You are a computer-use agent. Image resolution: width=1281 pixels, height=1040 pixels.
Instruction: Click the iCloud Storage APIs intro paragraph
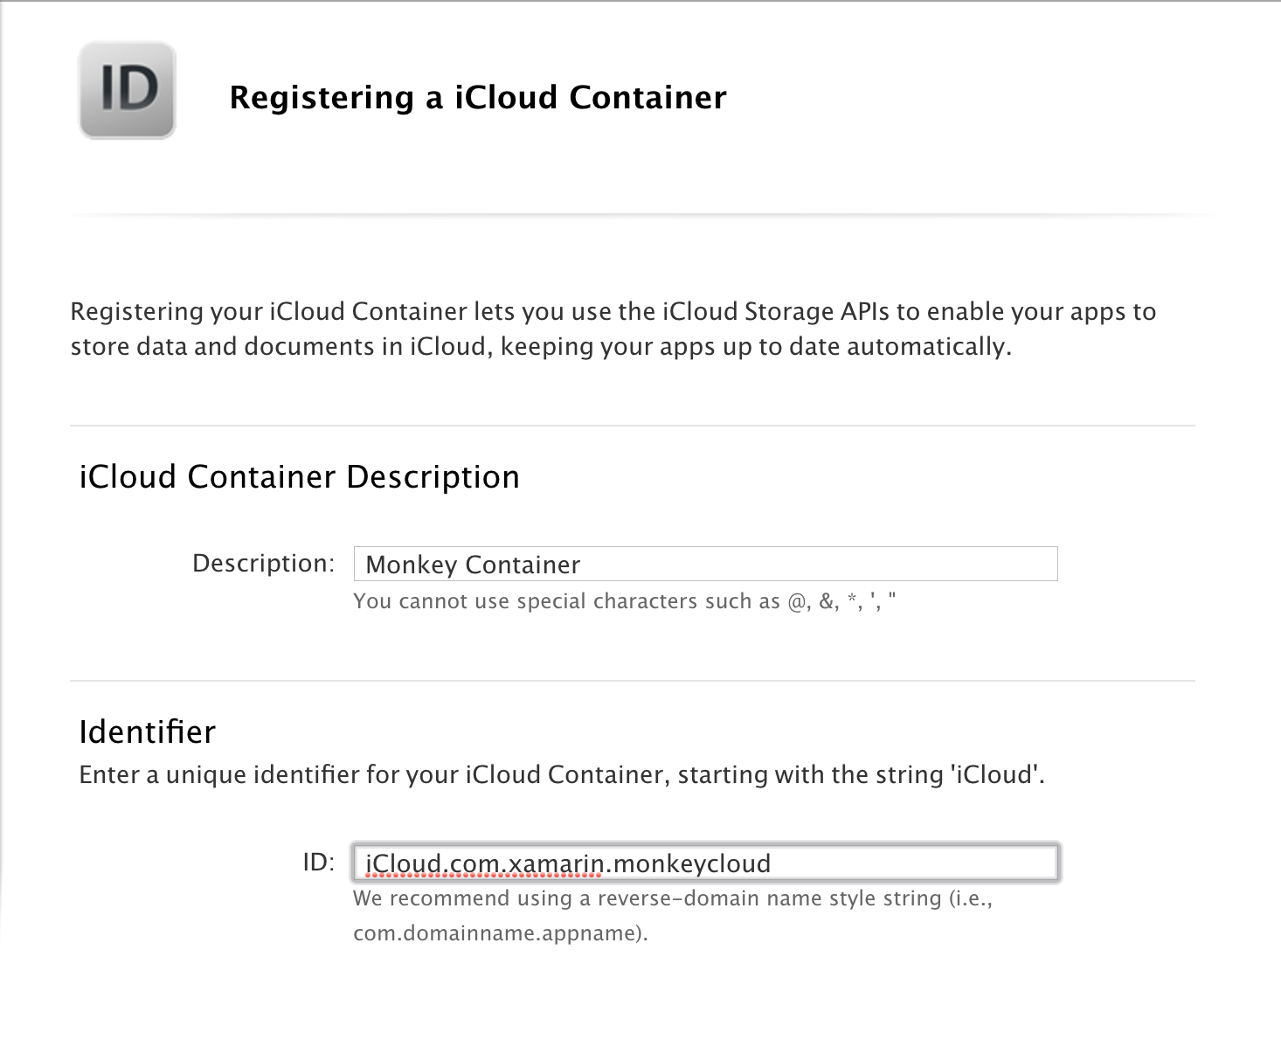tap(613, 329)
